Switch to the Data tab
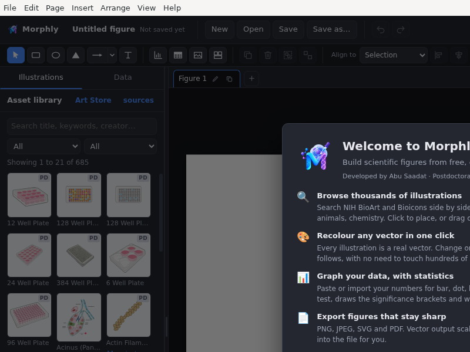Screen dimensions: 470x352 coord(123,77)
